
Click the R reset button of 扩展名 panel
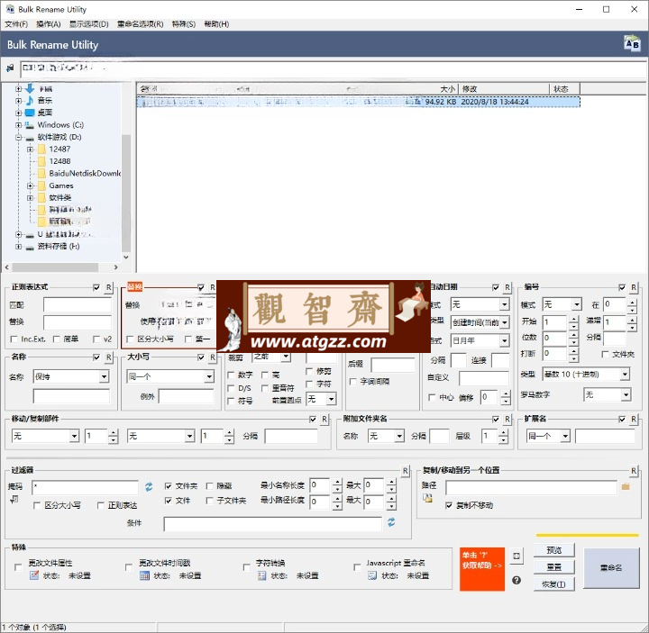634,420
